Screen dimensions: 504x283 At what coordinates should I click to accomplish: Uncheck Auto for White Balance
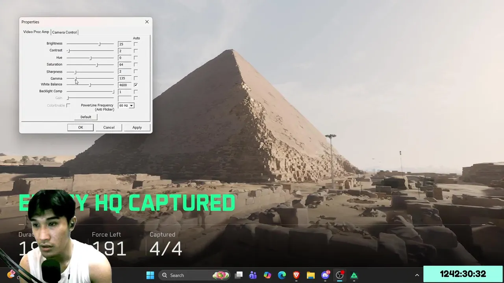(135, 85)
